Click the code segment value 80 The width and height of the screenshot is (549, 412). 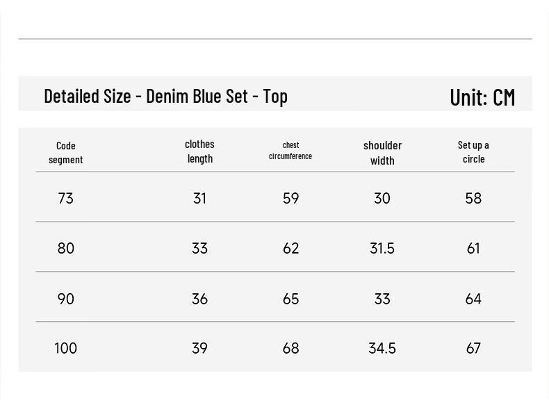pos(66,249)
